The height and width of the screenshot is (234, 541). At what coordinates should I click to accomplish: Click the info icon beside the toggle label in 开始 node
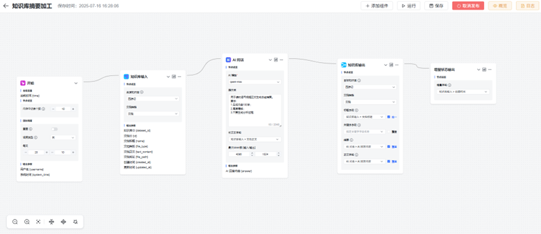click(x=31, y=129)
